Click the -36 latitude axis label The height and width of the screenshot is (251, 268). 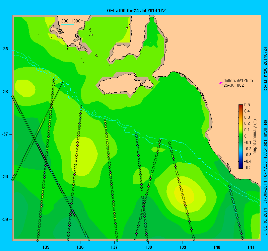(5, 92)
